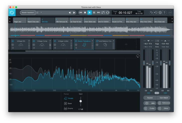Show more track tabs with right arrow
182x123 pixels.
[172, 19]
